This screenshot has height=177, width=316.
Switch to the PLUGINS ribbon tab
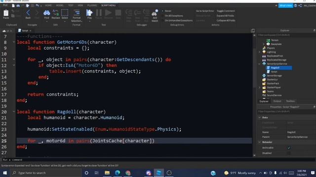[x=92, y=5]
